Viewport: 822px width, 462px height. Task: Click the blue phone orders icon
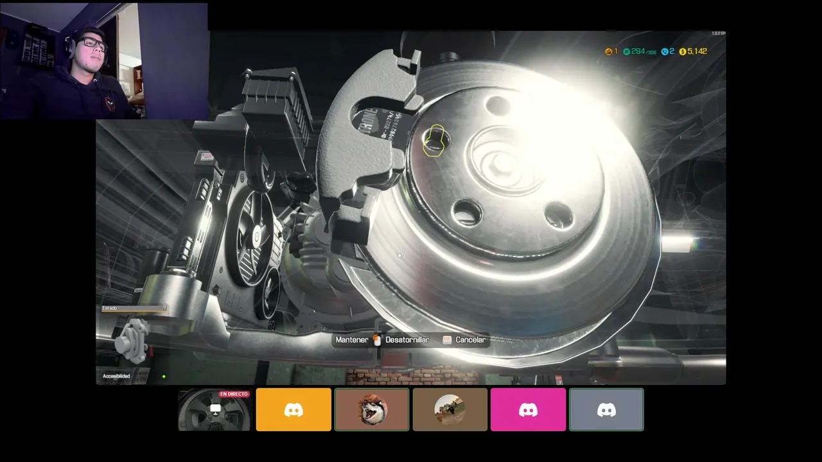[665, 51]
